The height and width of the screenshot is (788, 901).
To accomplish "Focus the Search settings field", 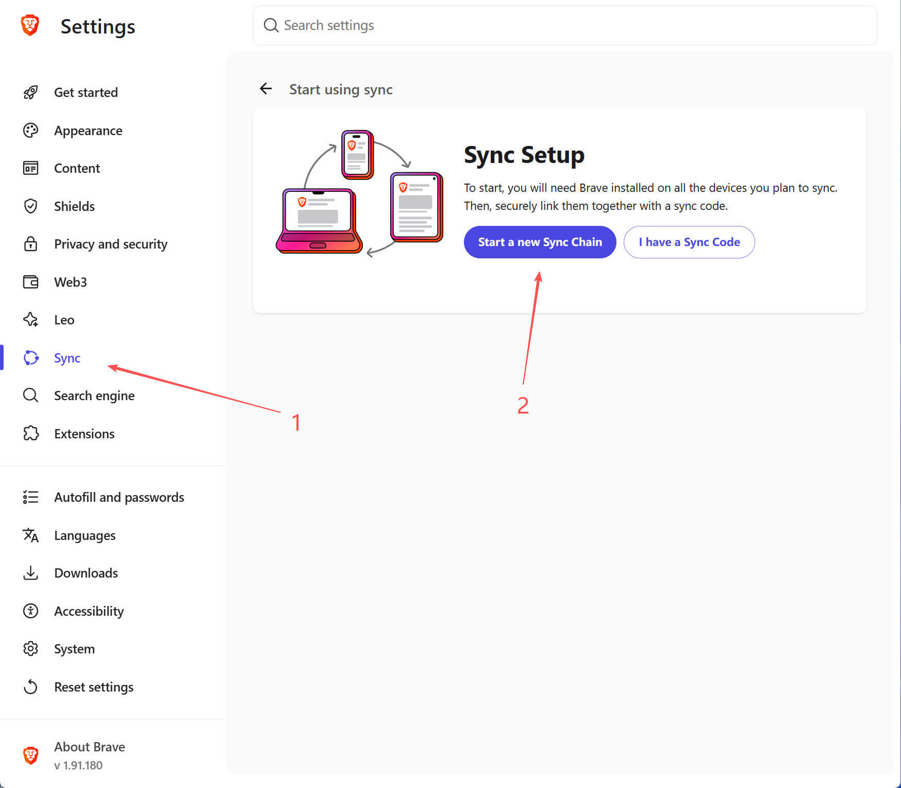I will tap(565, 25).
